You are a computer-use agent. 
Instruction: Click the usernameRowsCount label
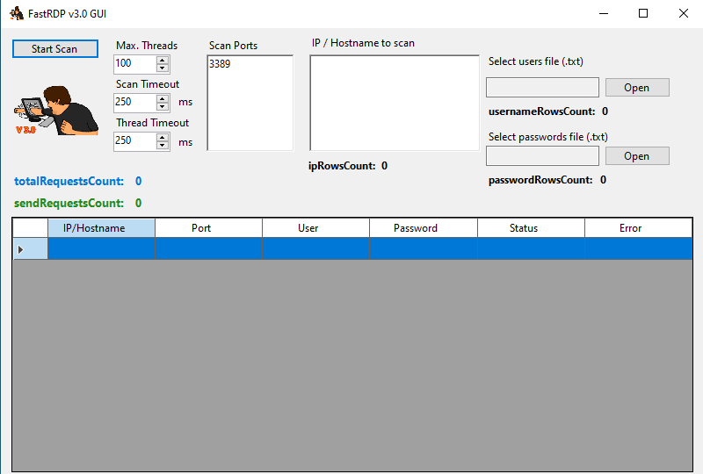pyautogui.click(x=542, y=111)
